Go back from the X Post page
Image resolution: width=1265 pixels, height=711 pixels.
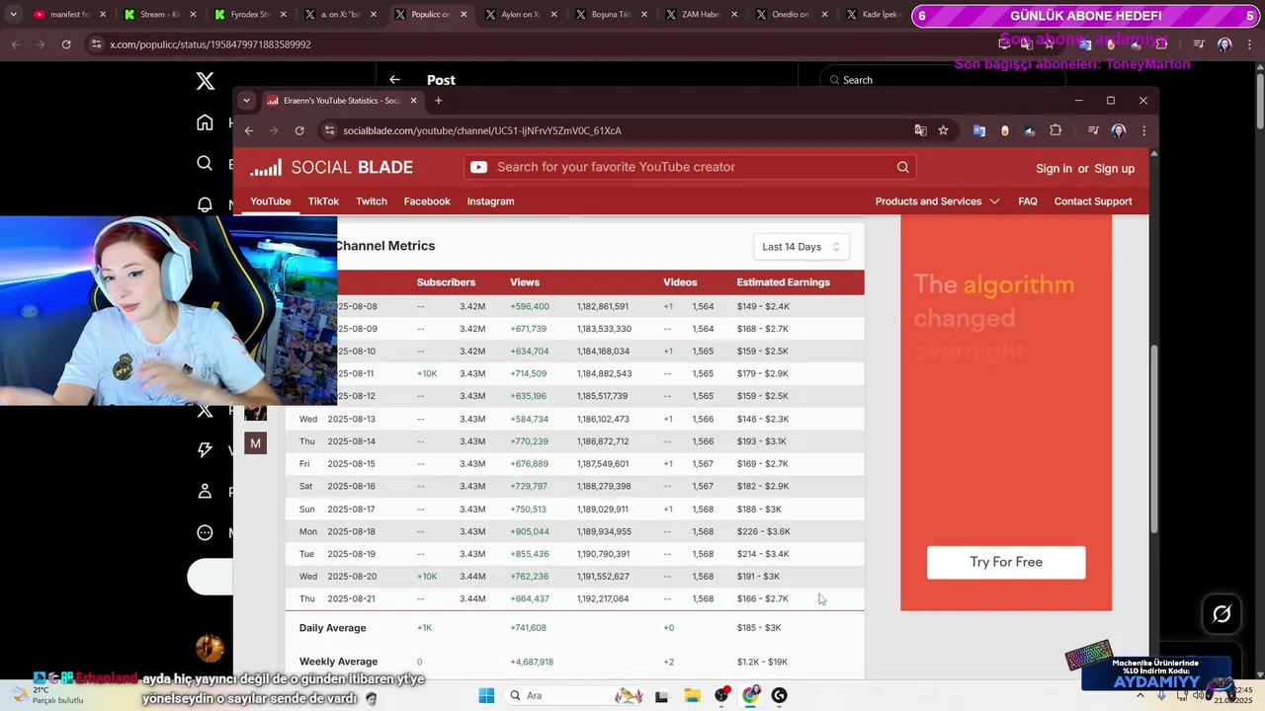tap(394, 80)
